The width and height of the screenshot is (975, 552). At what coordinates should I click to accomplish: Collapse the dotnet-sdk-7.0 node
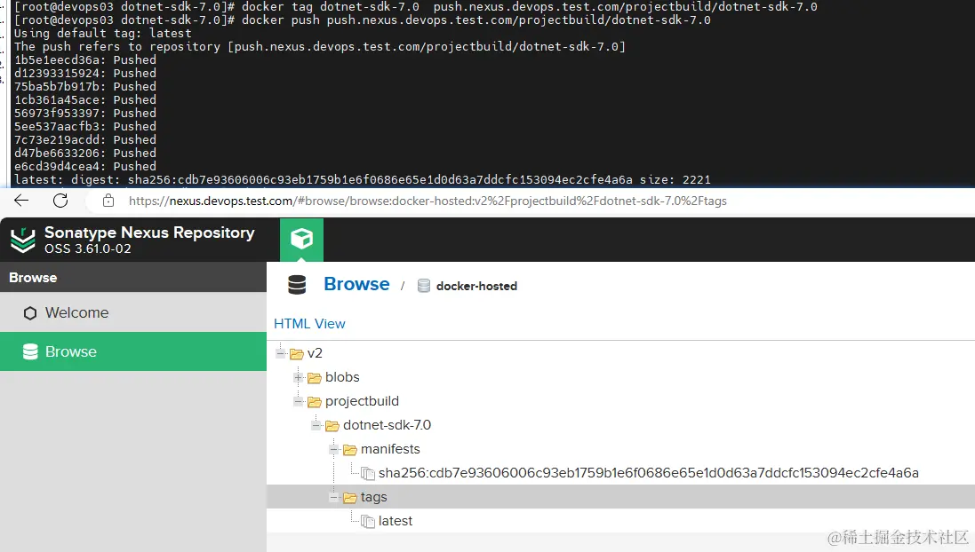click(x=316, y=425)
